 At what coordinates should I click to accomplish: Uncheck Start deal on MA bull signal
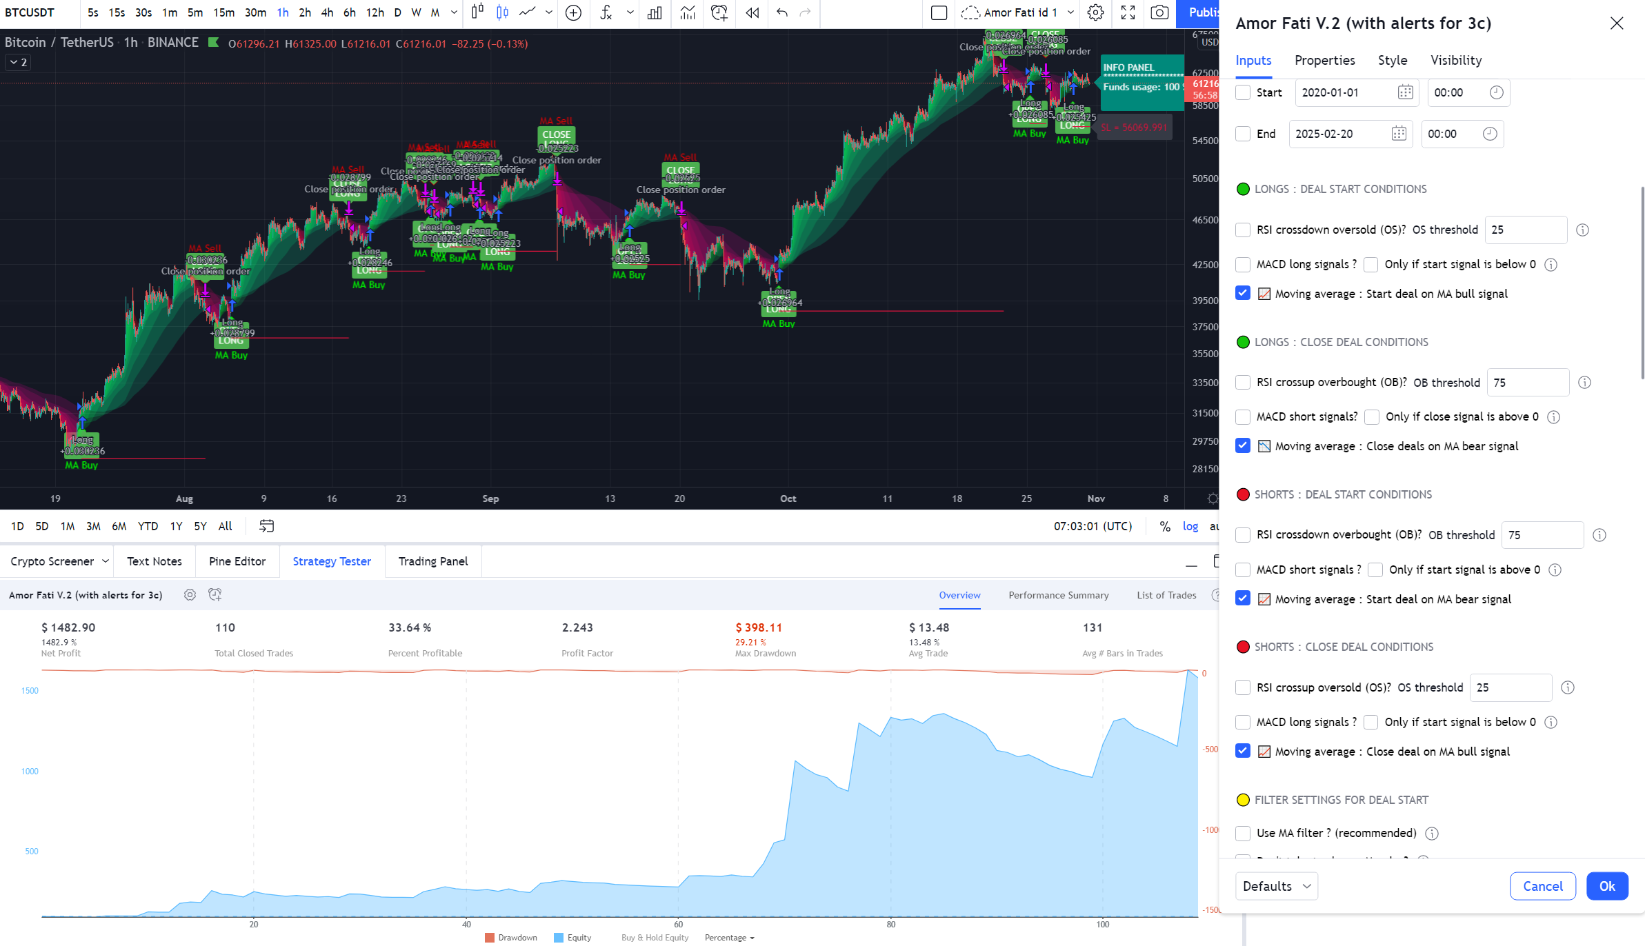(x=1243, y=293)
